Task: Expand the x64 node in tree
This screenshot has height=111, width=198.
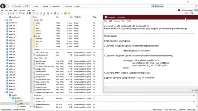Action: [x=5, y=20]
